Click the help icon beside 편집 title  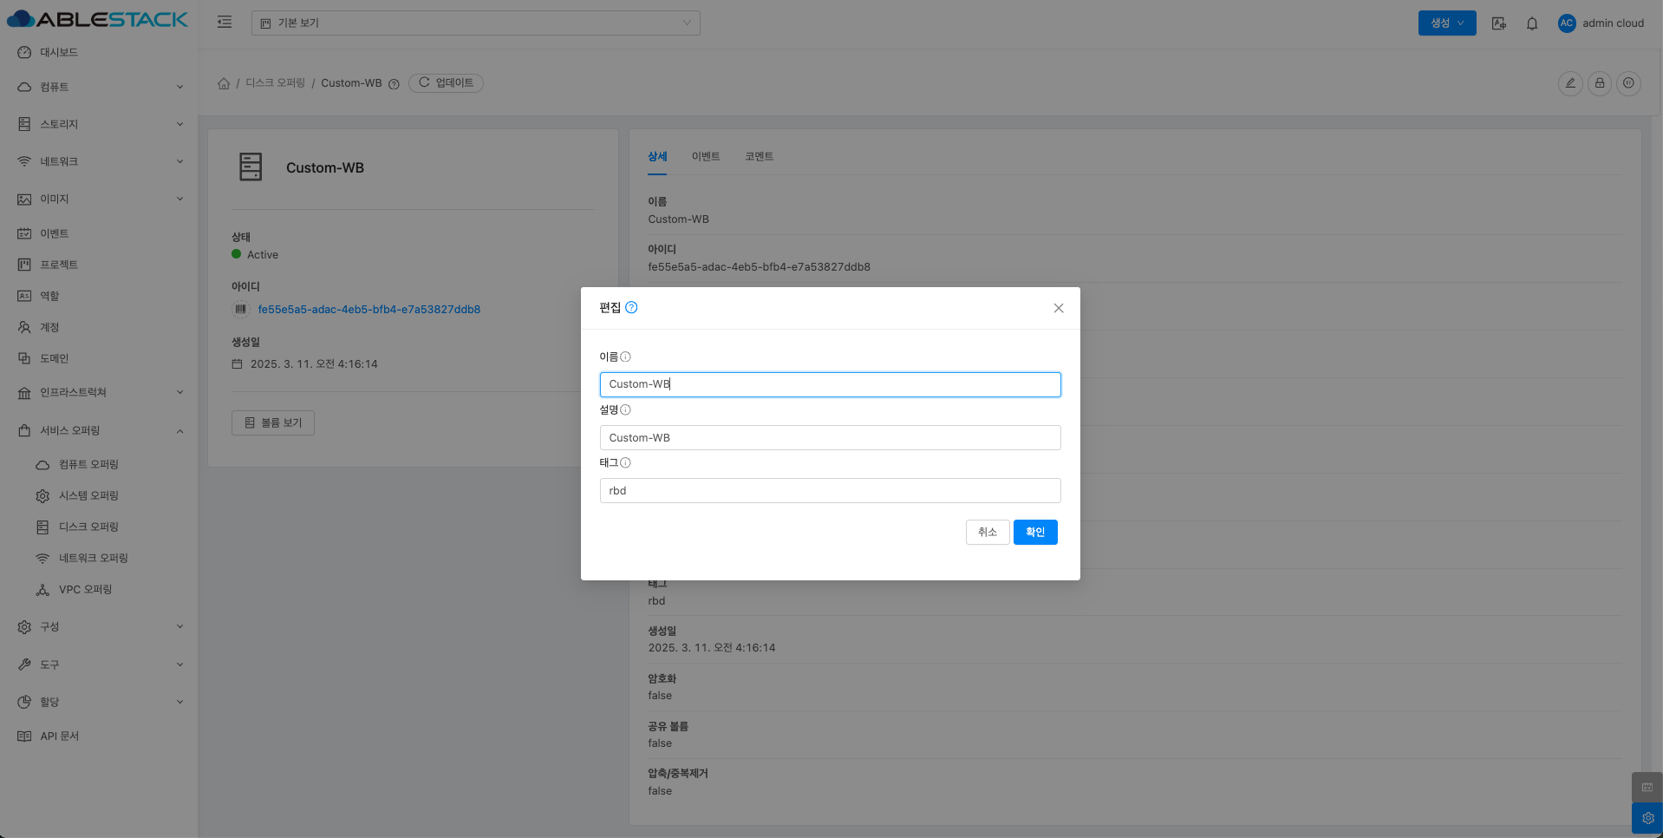[x=631, y=308]
